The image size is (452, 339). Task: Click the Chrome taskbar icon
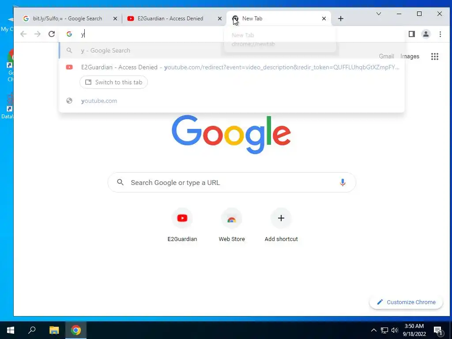pyautogui.click(x=76, y=330)
